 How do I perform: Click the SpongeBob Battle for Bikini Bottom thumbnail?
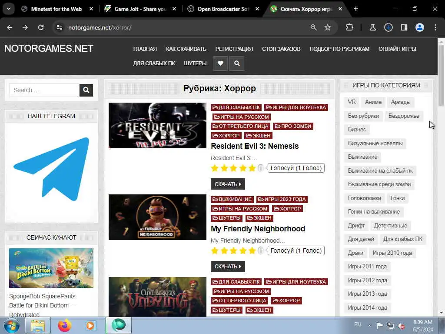[x=51, y=268]
